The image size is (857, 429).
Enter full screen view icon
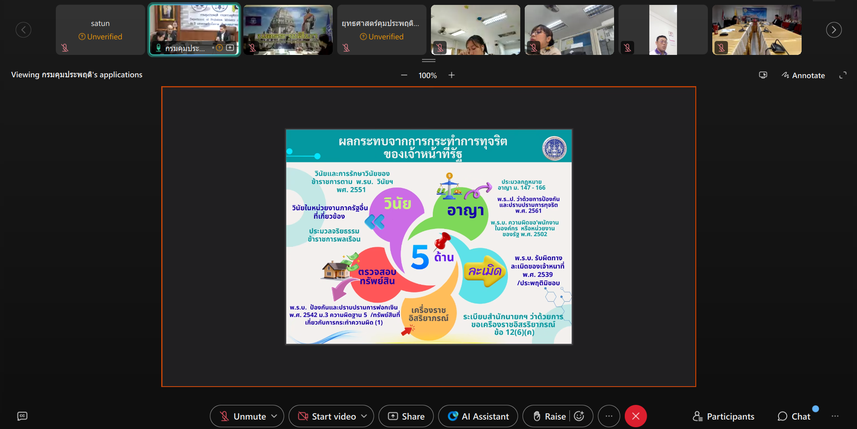[843, 75]
